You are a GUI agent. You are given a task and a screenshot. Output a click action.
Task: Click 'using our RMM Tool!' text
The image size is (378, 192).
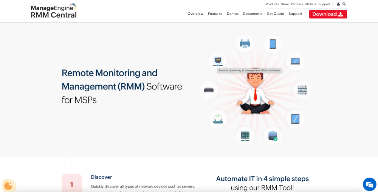(x=262, y=188)
